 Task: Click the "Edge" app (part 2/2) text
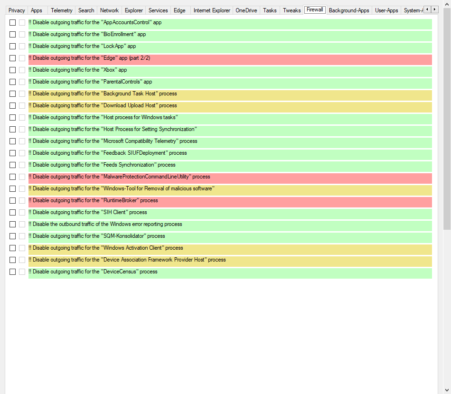click(89, 58)
